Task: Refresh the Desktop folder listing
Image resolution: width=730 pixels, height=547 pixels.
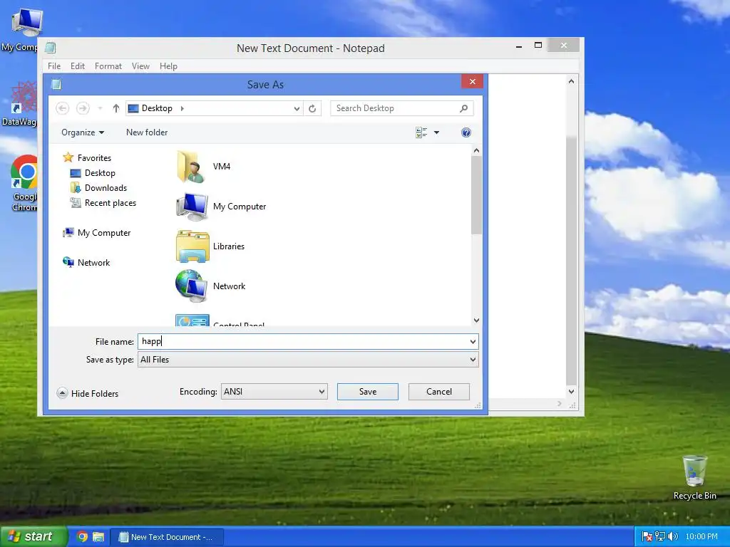Action: (x=312, y=108)
